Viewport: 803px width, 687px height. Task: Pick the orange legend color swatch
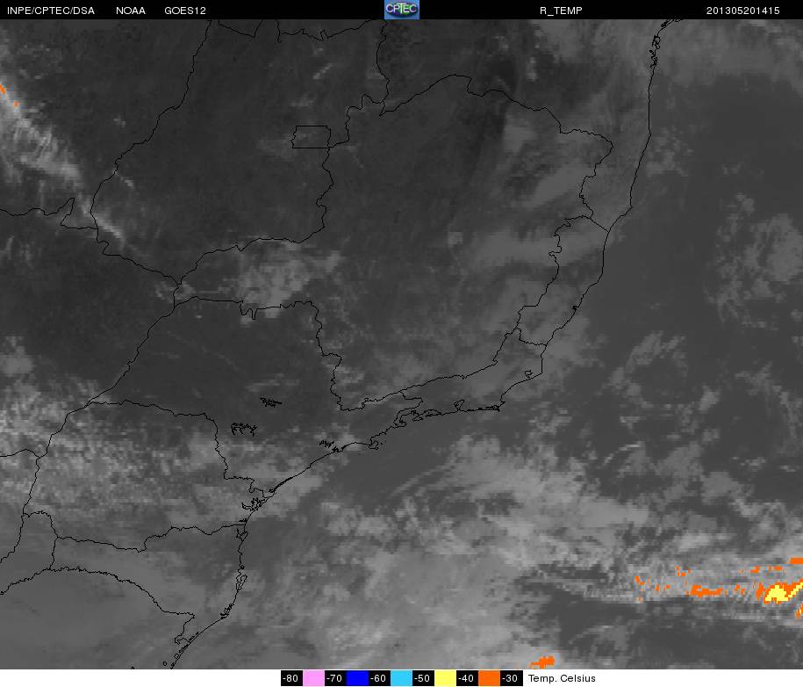coord(489,678)
